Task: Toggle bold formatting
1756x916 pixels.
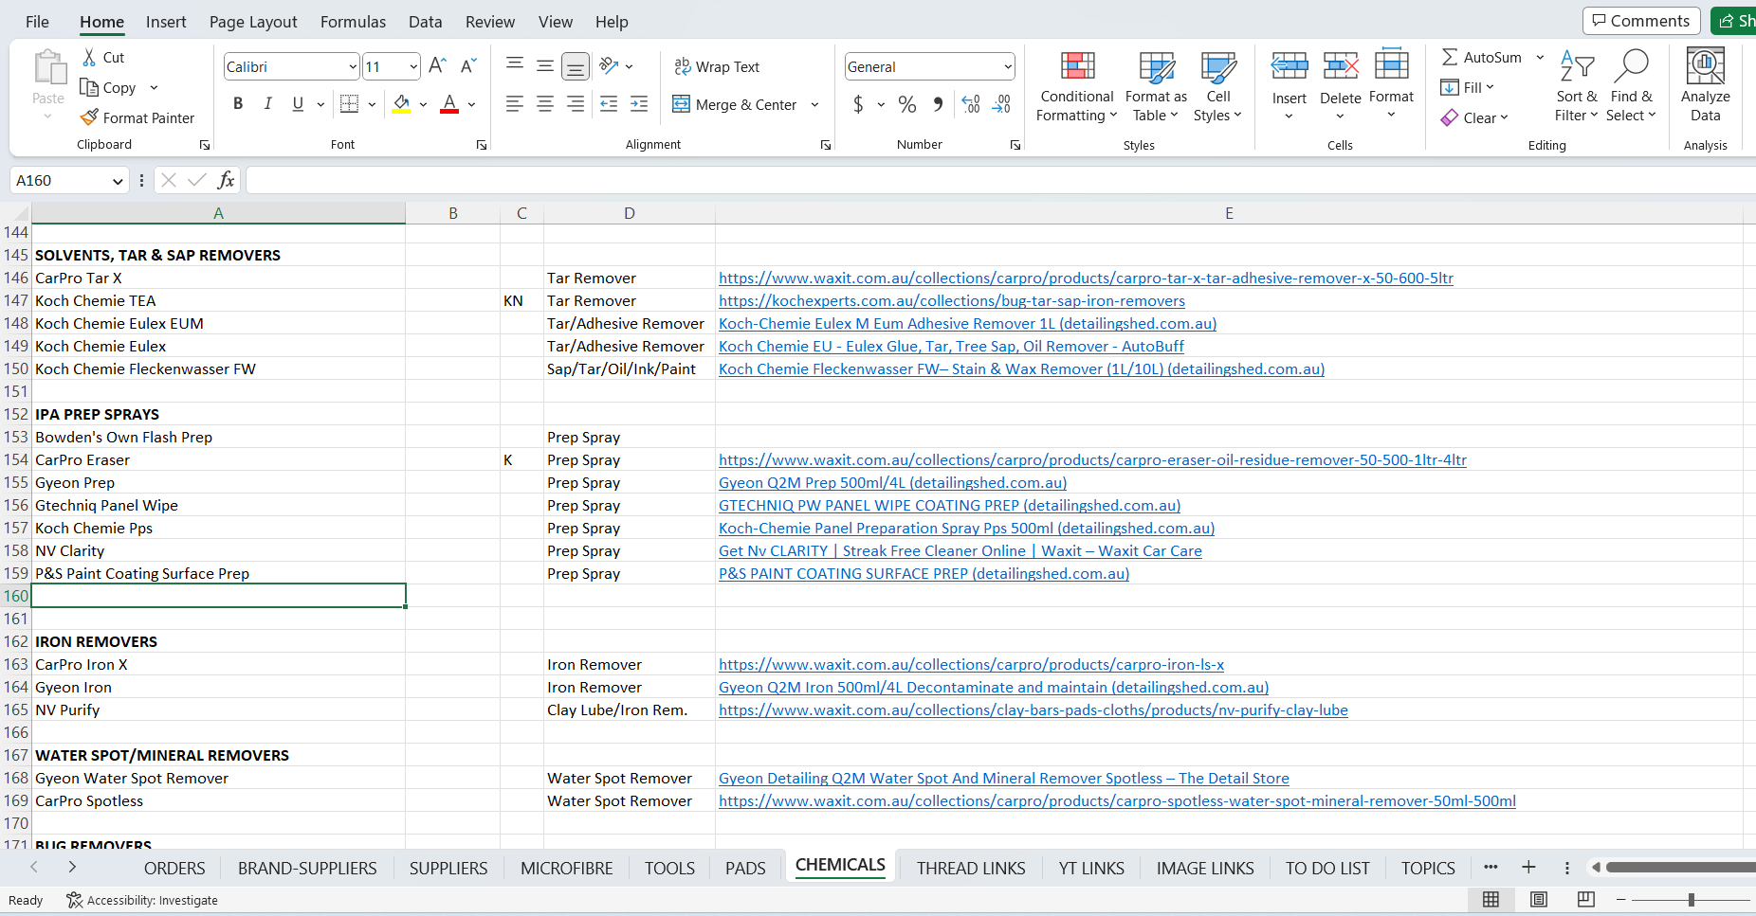Action: (x=238, y=104)
